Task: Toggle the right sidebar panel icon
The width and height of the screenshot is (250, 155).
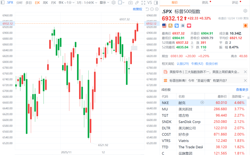Action: click(x=156, y=3)
